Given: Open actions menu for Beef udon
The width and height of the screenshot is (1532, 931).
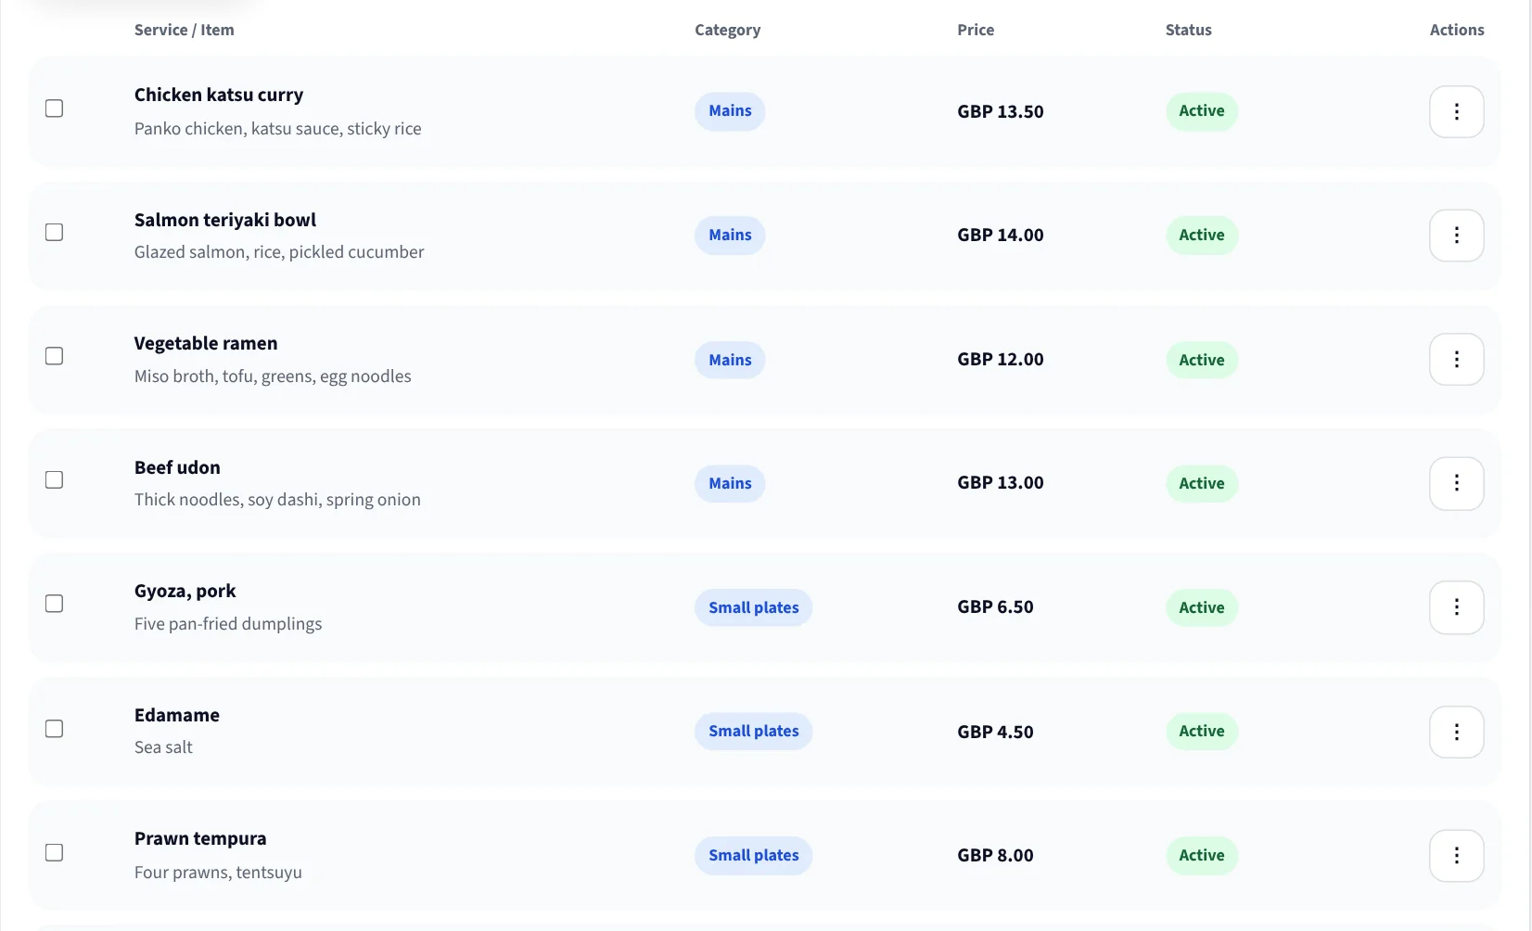Looking at the screenshot, I should (1456, 483).
